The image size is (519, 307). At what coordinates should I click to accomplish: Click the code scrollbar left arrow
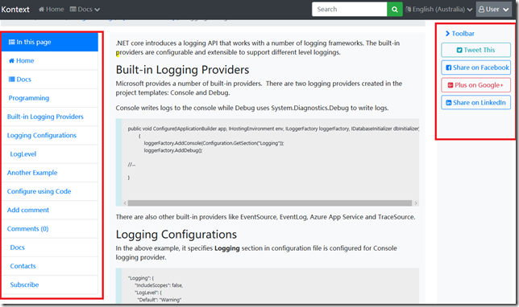[x=125, y=203]
